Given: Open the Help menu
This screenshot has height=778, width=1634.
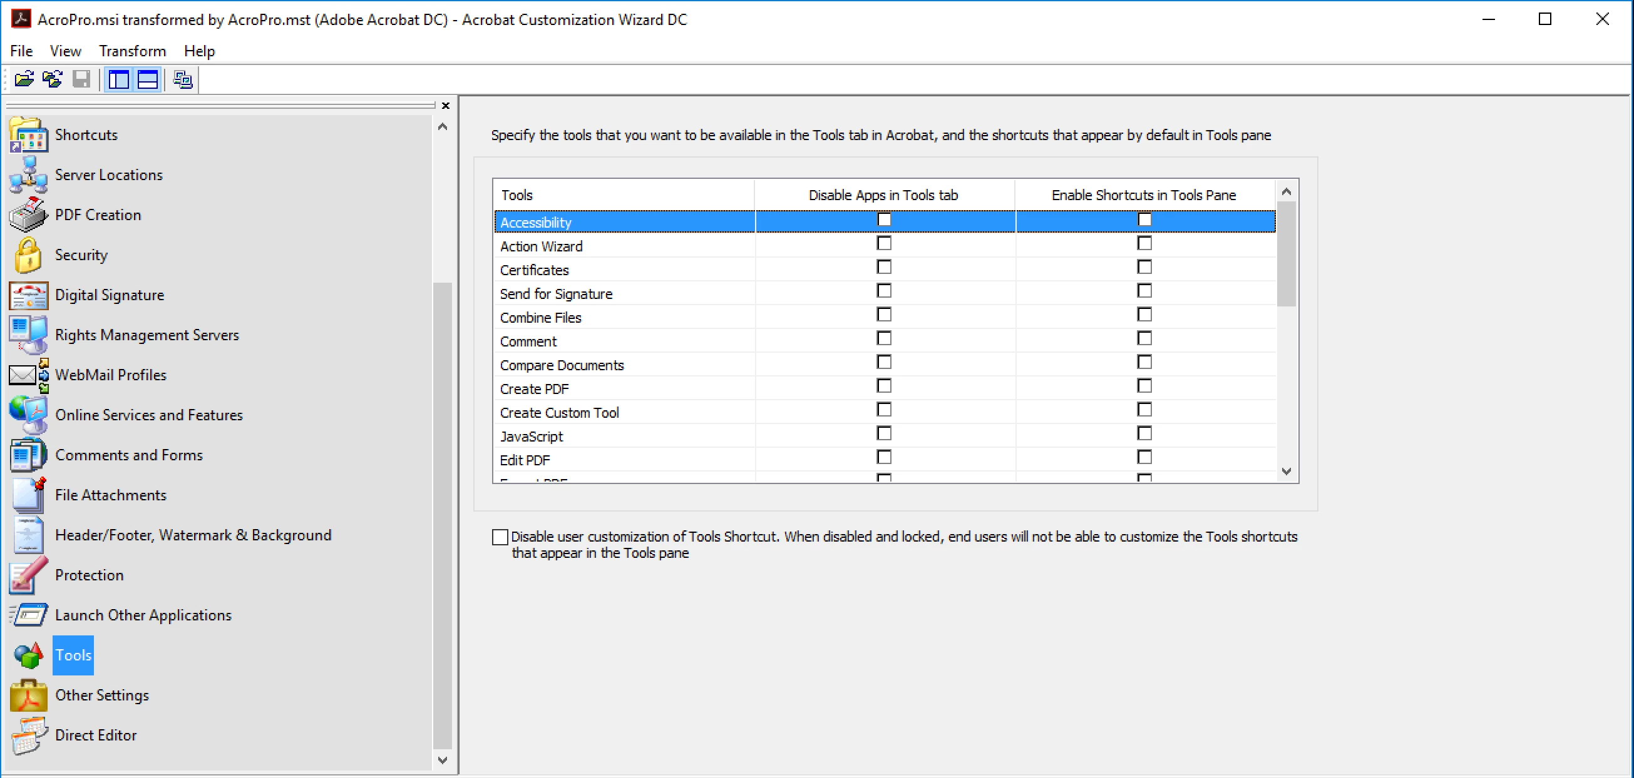Looking at the screenshot, I should pyautogui.click(x=199, y=51).
